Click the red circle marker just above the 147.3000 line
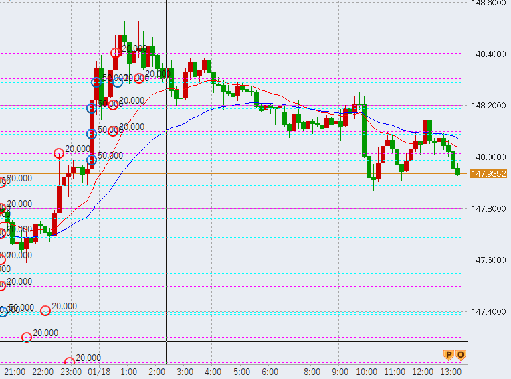The image size is (511, 379). 27,337
